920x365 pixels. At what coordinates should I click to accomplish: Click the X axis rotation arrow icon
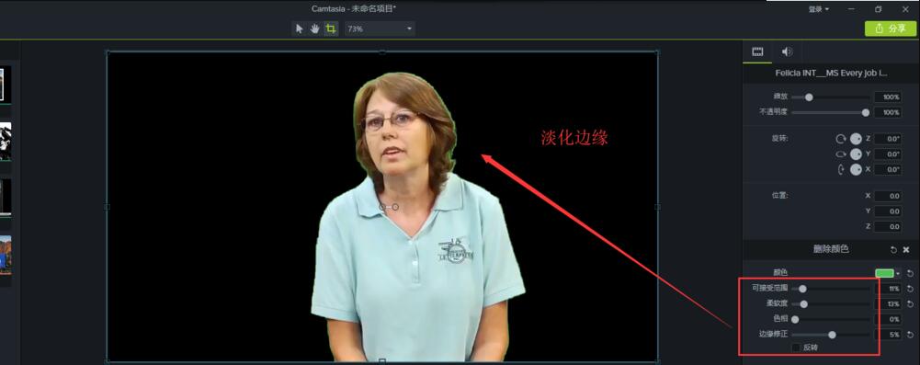tap(841, 169)
